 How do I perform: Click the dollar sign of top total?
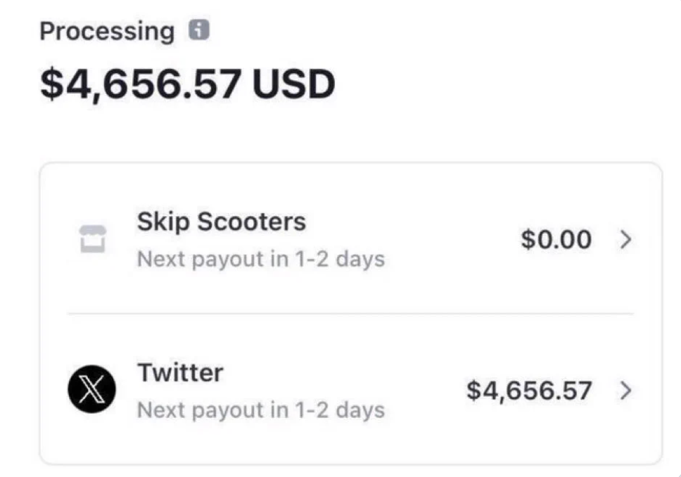pyautogui.click(x=51, y=84)
